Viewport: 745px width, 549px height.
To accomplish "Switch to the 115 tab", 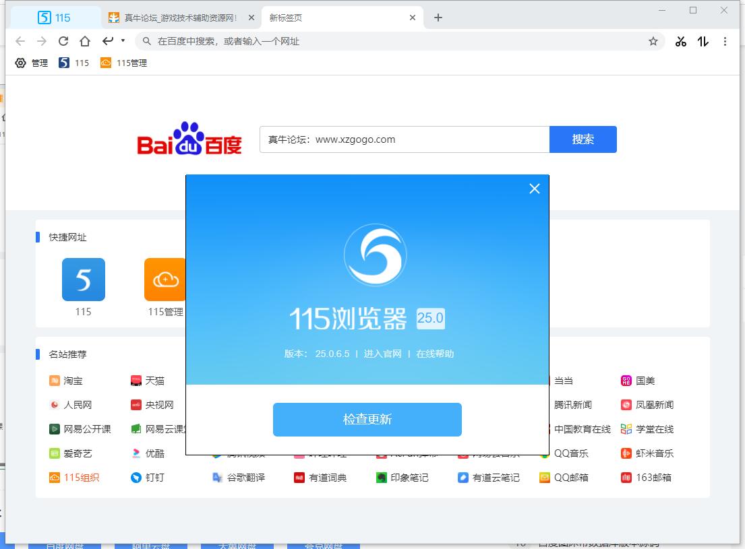I will (x=55, y=18).
